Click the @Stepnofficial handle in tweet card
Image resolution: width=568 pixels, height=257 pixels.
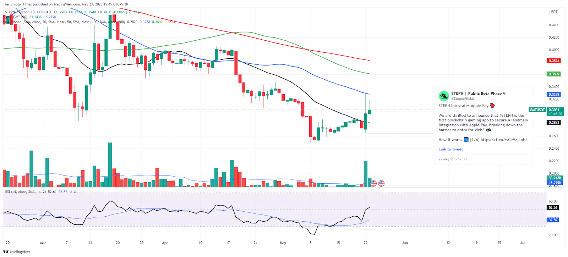coord(462,99)
